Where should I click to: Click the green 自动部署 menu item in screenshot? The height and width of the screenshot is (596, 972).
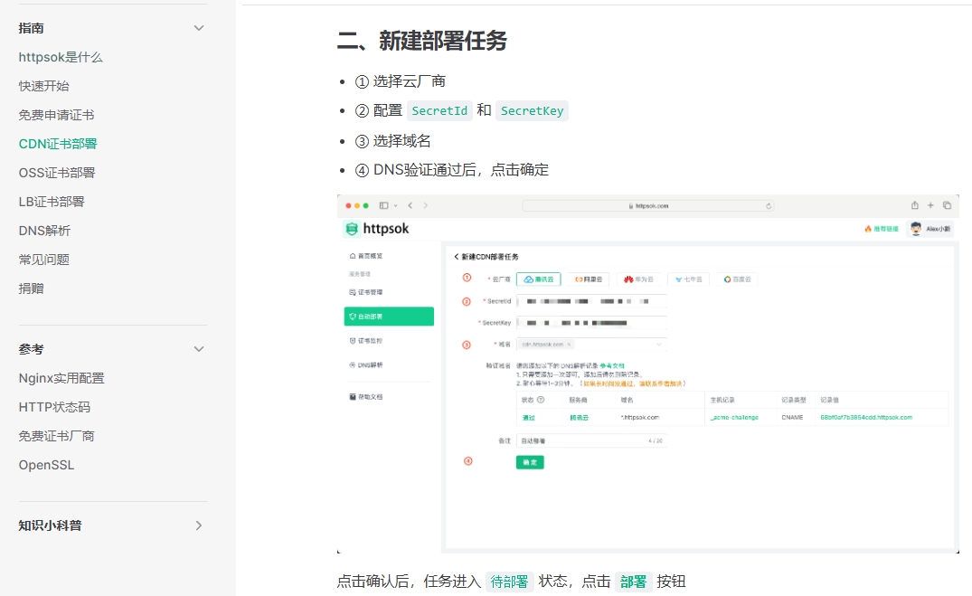[389, 317]
